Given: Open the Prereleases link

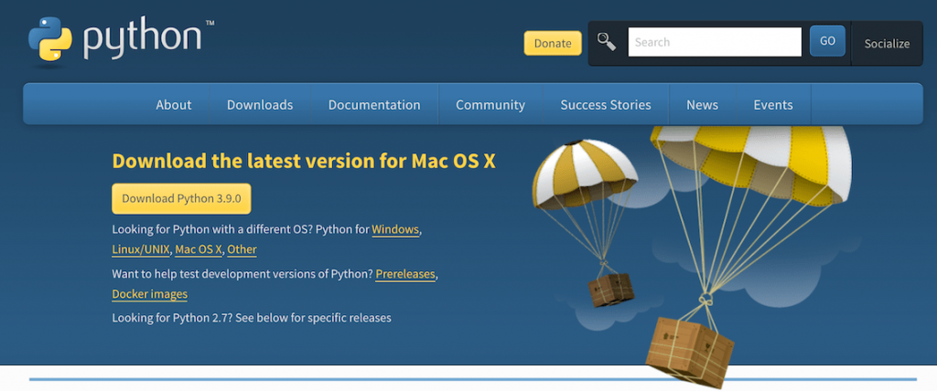Looking at the screenshot, I should tap(405, 274).
